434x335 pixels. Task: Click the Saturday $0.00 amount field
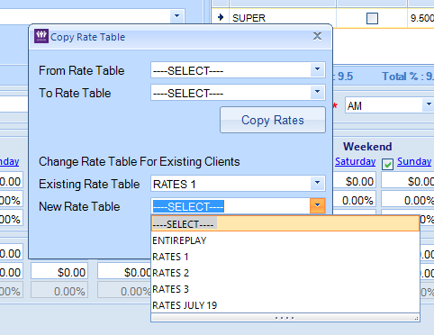click(x=355, y=181)
